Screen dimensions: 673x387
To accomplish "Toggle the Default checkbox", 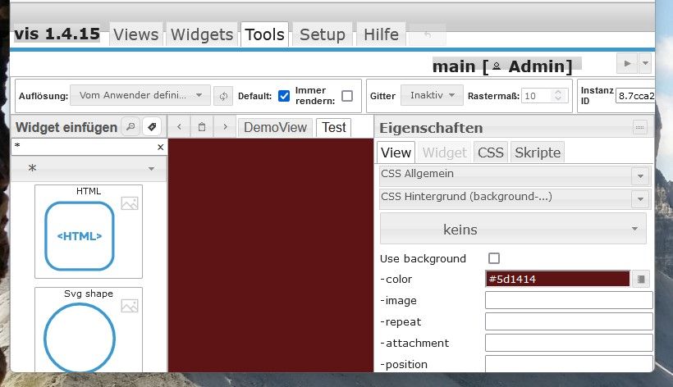I will (x=284, y=96).
